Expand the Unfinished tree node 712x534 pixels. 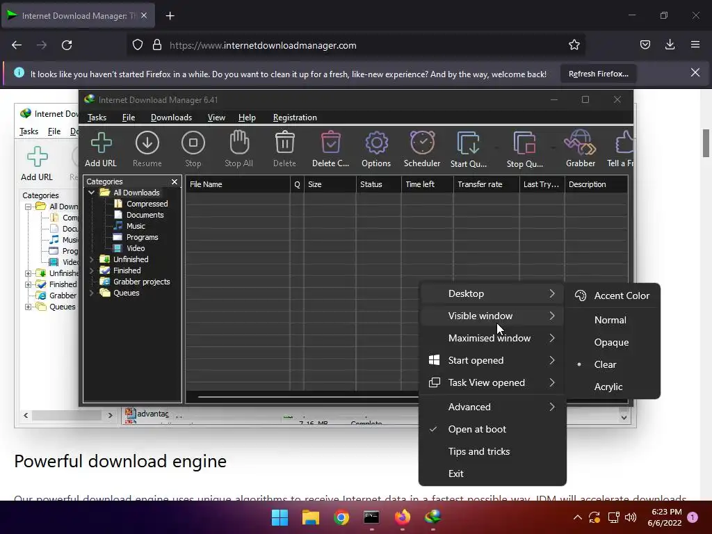tap(91, 259)
